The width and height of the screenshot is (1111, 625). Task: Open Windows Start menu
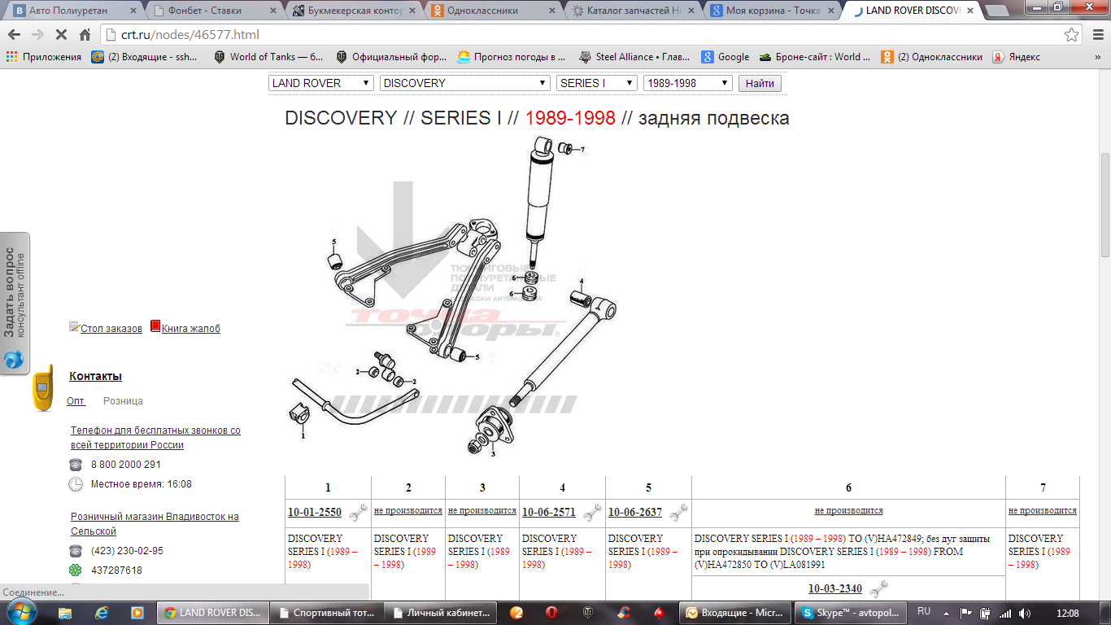(x=22, y=611)
